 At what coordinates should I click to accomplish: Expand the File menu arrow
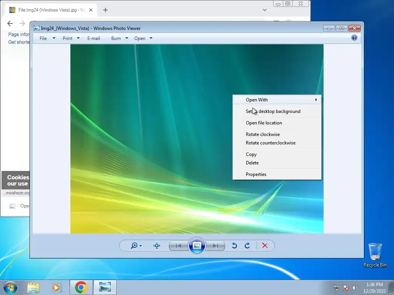pos(54,38)
